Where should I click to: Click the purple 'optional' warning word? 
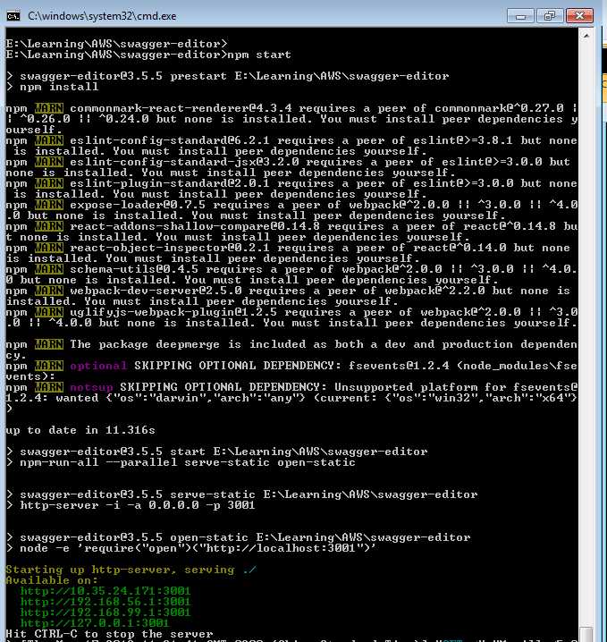tap(98, 366)
